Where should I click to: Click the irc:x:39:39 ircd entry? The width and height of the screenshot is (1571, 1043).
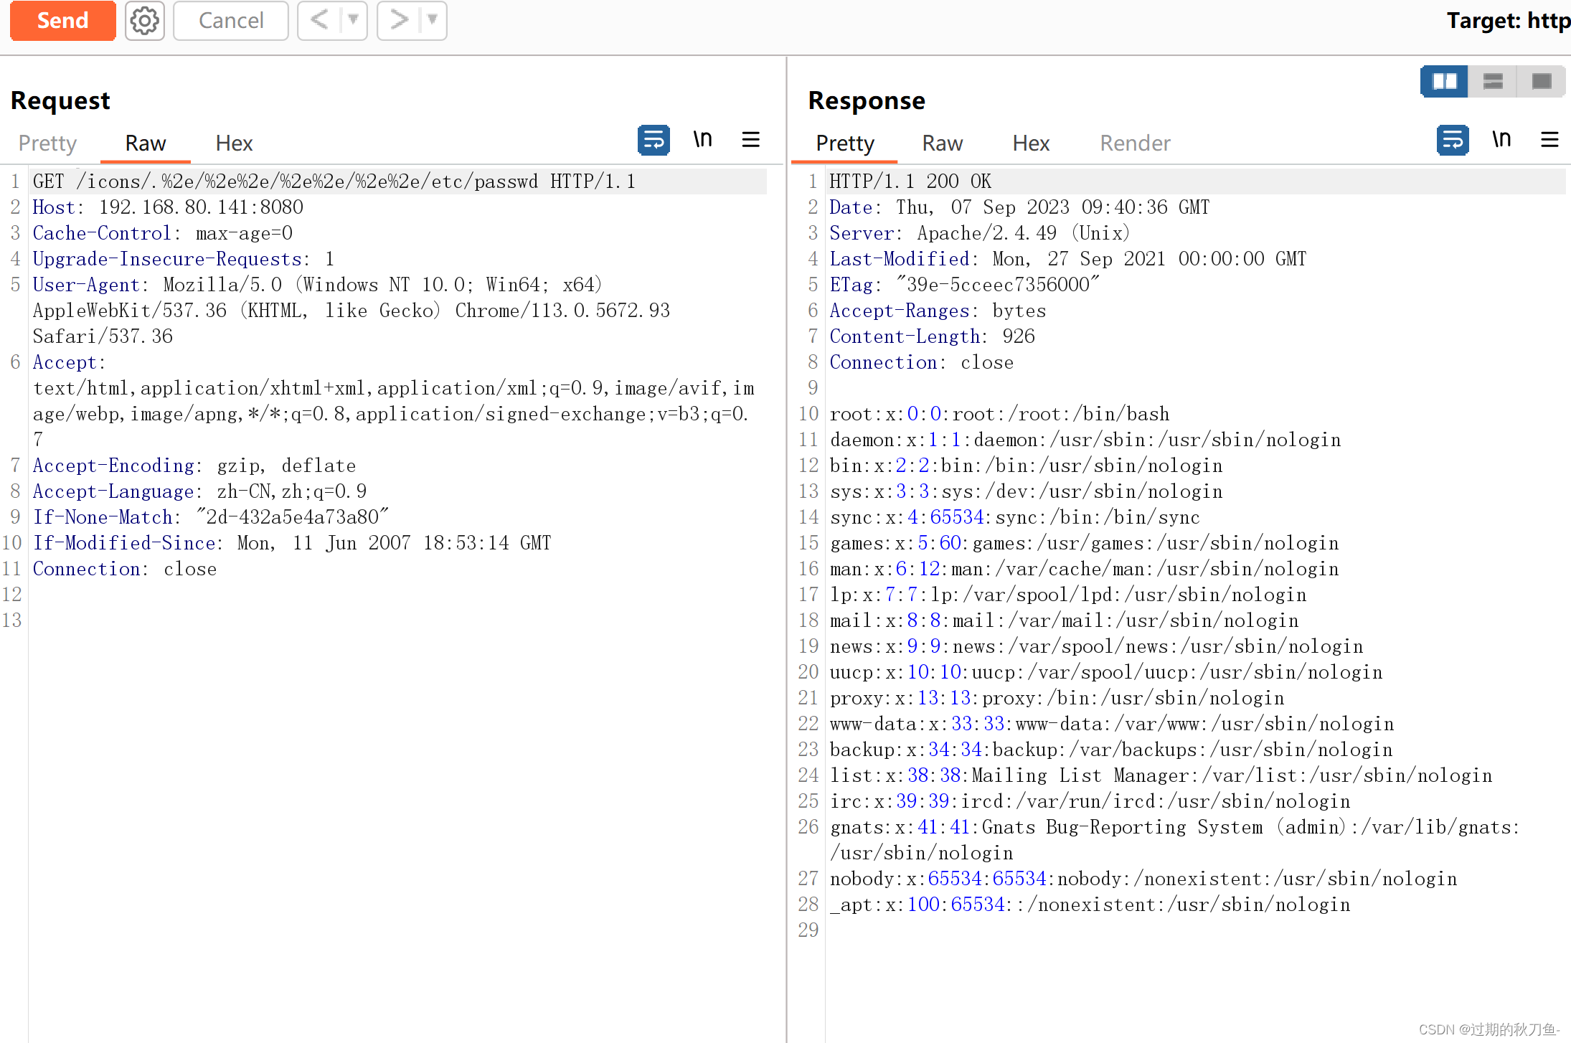(1090, 801)
